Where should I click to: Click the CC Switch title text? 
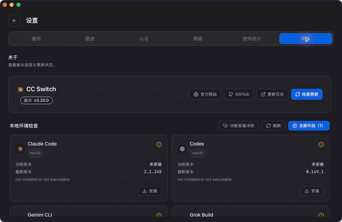41,89
